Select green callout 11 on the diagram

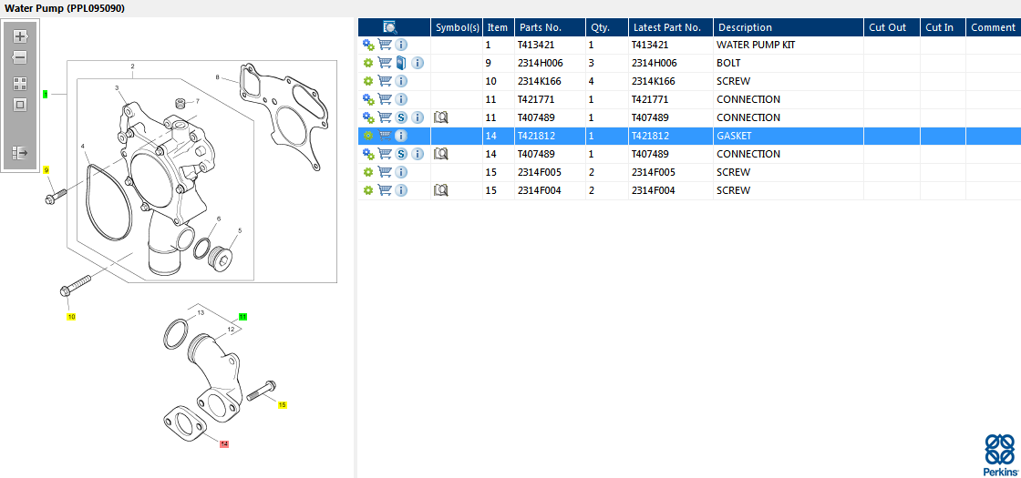pyautogui.click(x=242, y=317)
